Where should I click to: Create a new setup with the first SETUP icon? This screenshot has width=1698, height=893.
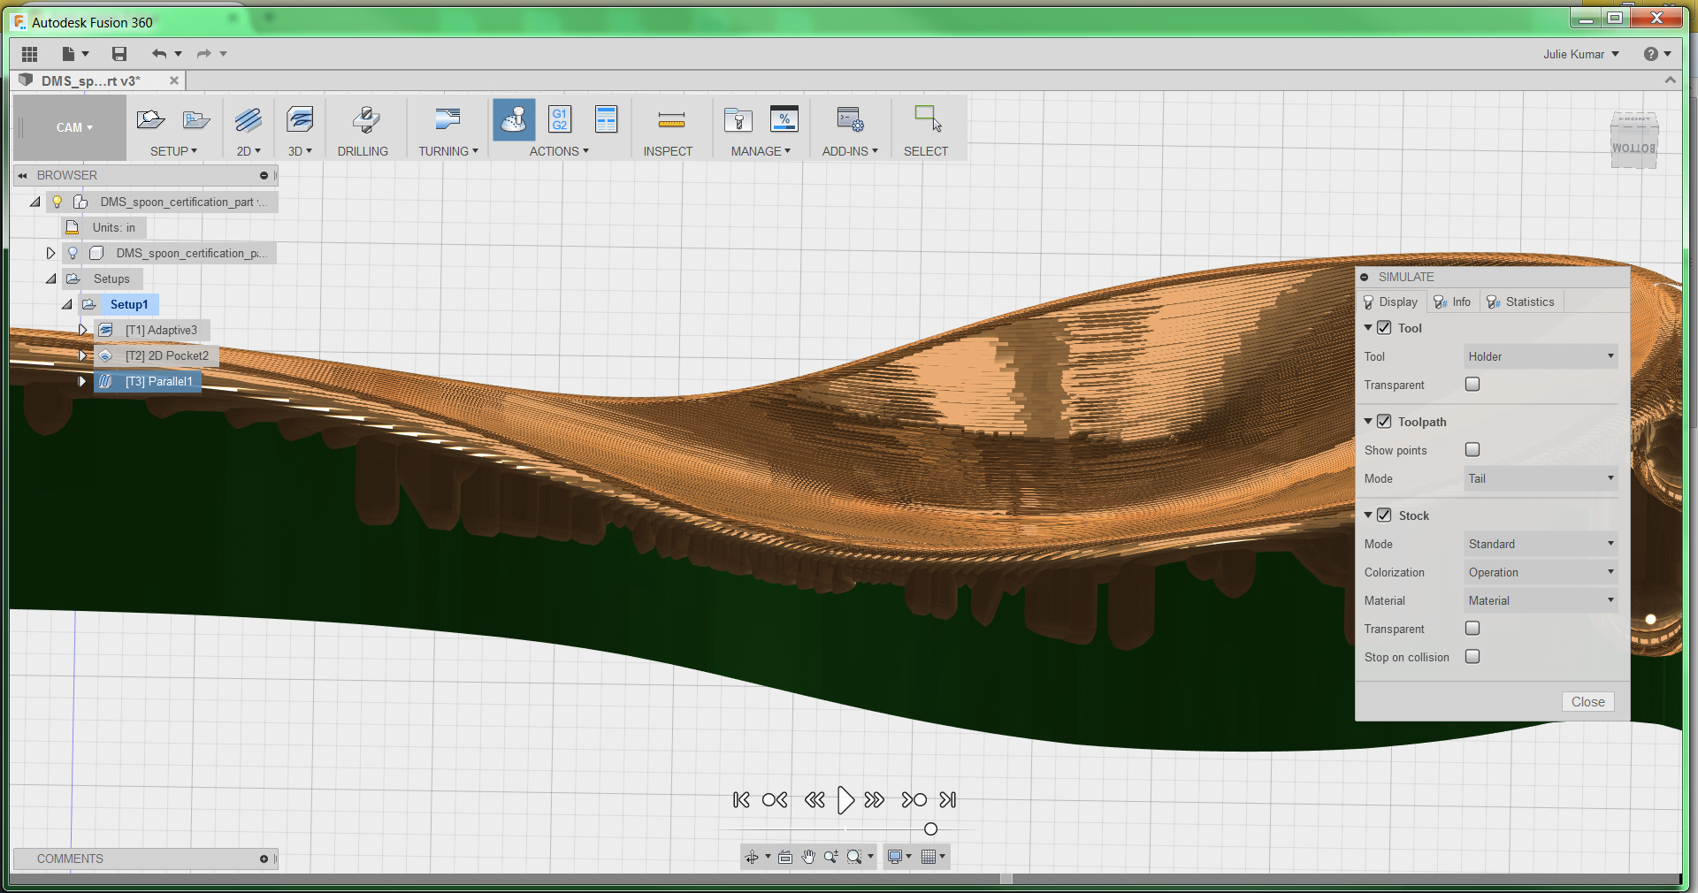[x=151, y=119]
